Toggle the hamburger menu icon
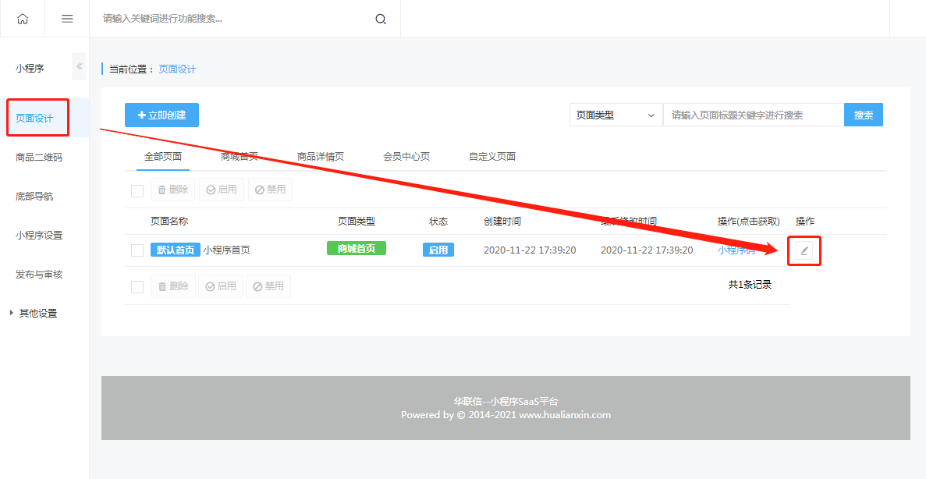Image resolution: width=926 pixels, height=479 pixels. [x=67, y=18]
